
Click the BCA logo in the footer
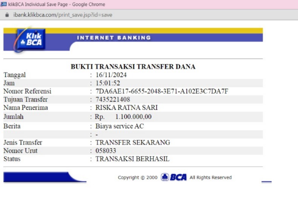(174, 177)
